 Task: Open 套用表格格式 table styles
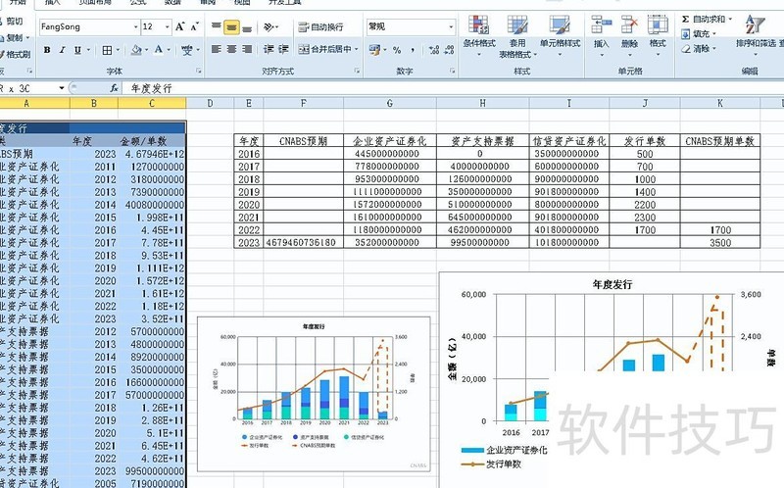[x=517, y=36]
